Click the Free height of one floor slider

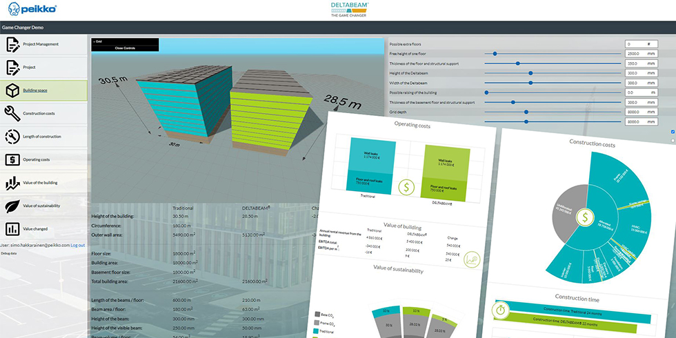tap(495, 53)
